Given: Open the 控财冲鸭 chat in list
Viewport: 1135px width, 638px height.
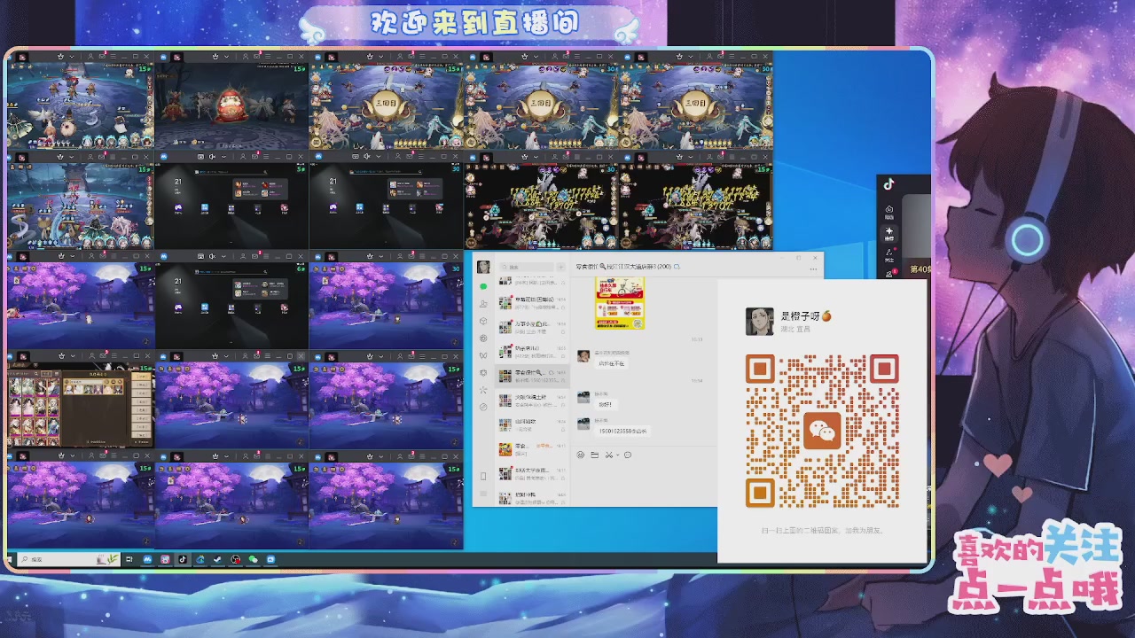Looking at the screenshot, I should pyautogui.click(x=532, y=498).
